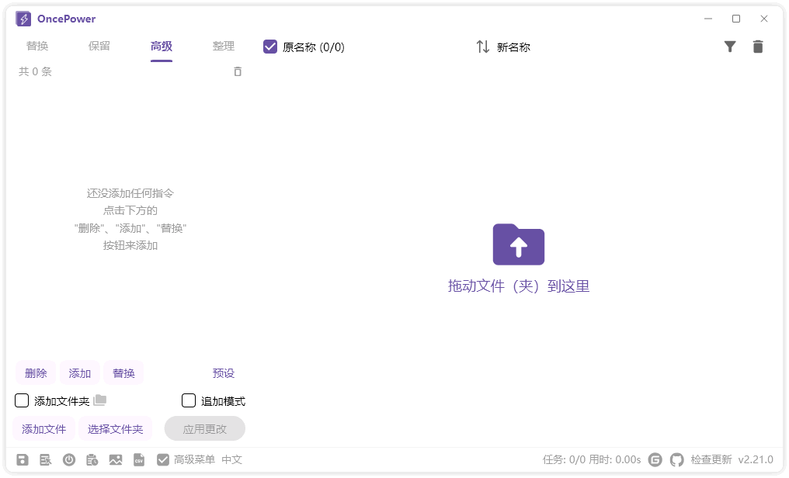
Task: Click the filter funnel icon
Action: [730, 47]
